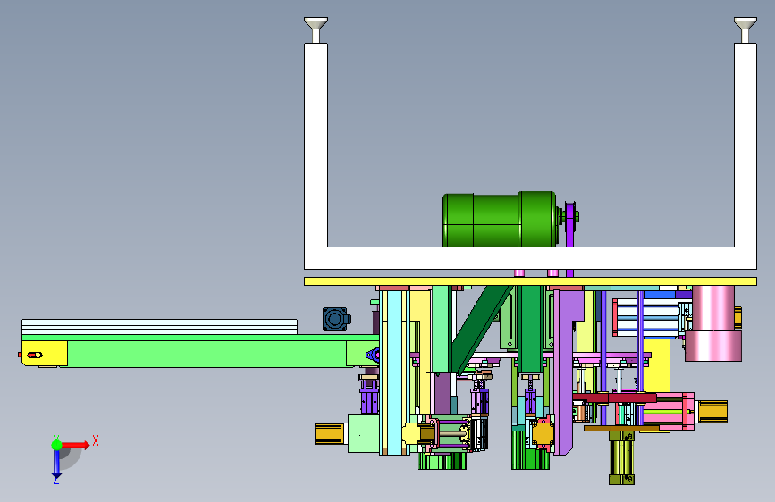Pick the right leveling foot on the frame
Screen dimensions: 775x502
pyautogui.click(x=745, y=29)
